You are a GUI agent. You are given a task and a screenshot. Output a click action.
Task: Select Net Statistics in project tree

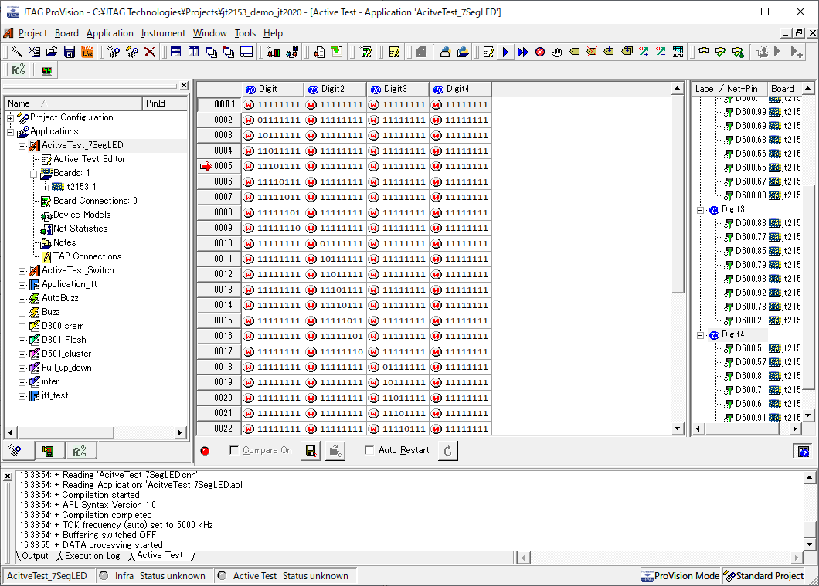point(80,229)
